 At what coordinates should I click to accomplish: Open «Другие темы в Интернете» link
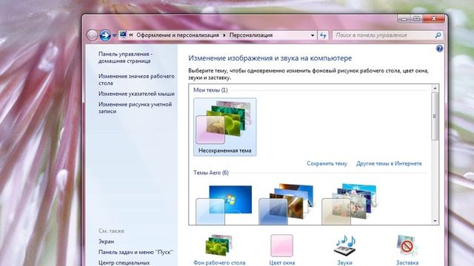click(389, 163)
